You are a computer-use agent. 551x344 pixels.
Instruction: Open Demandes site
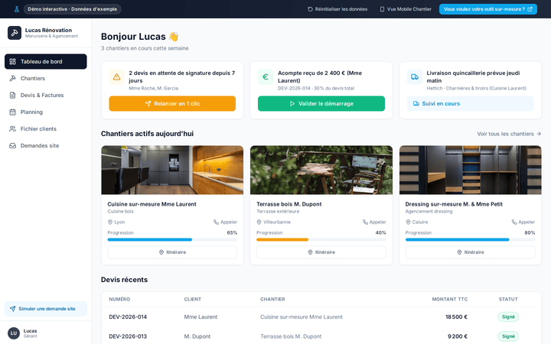click(46, 146)
